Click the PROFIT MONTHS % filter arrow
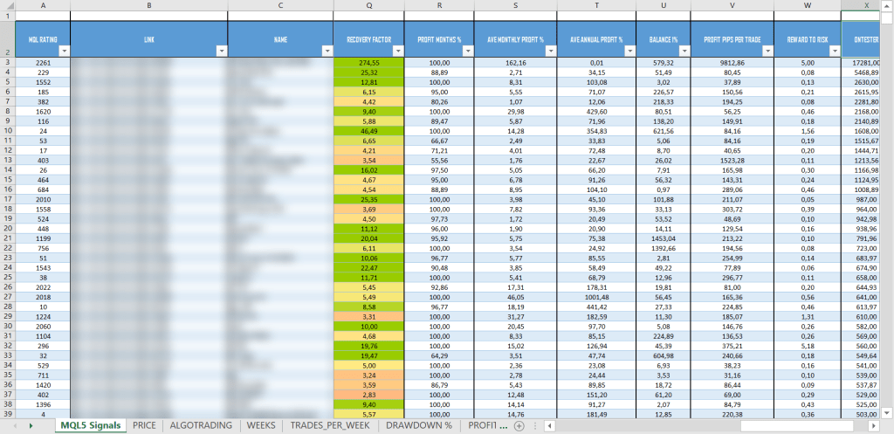This screenshot has height=434, width=894. click(x=467, y=52)
